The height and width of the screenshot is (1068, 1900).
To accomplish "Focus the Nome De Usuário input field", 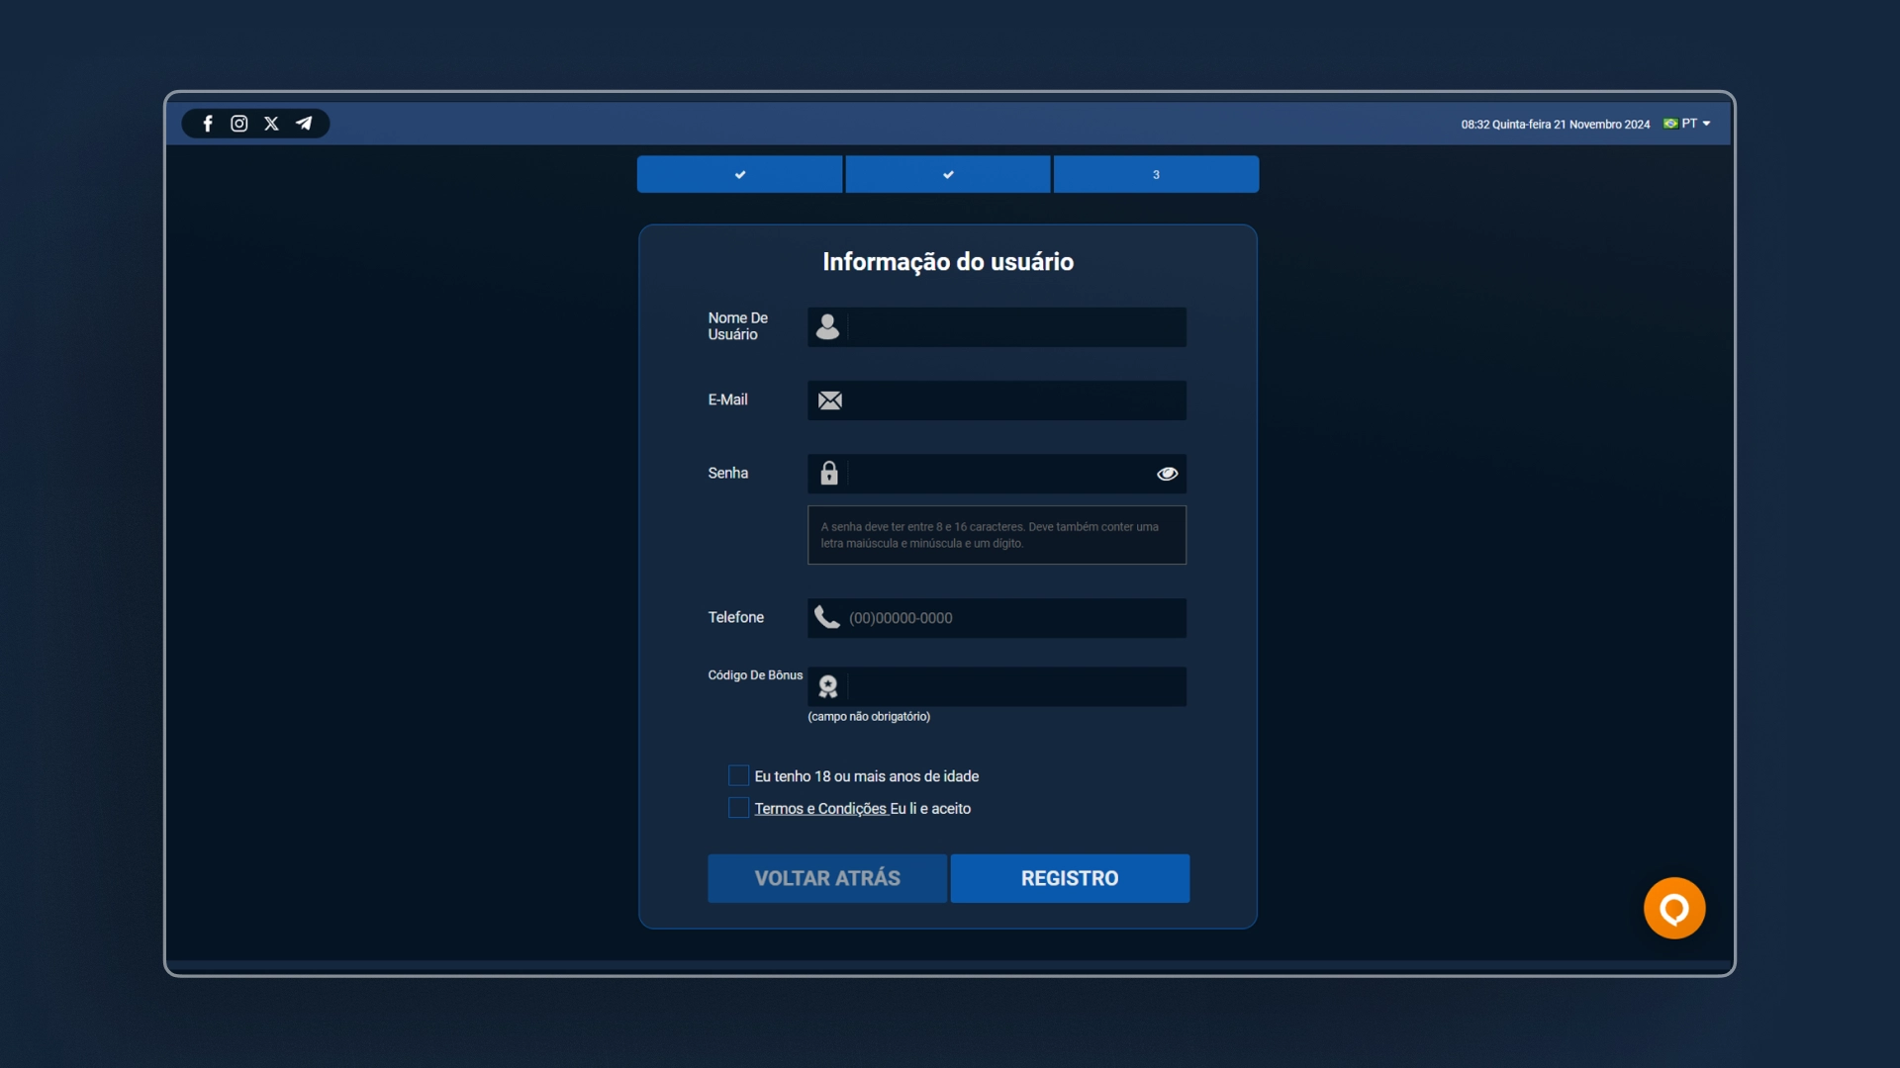I will point(997,327).
